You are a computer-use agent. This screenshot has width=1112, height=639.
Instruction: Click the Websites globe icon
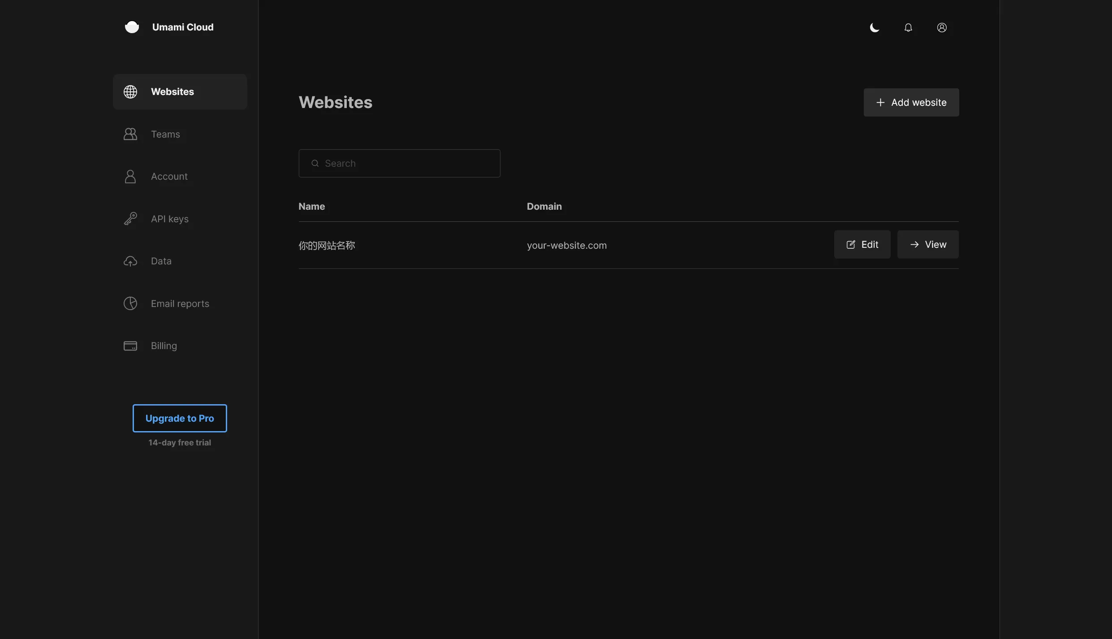[x=130, y=92]
